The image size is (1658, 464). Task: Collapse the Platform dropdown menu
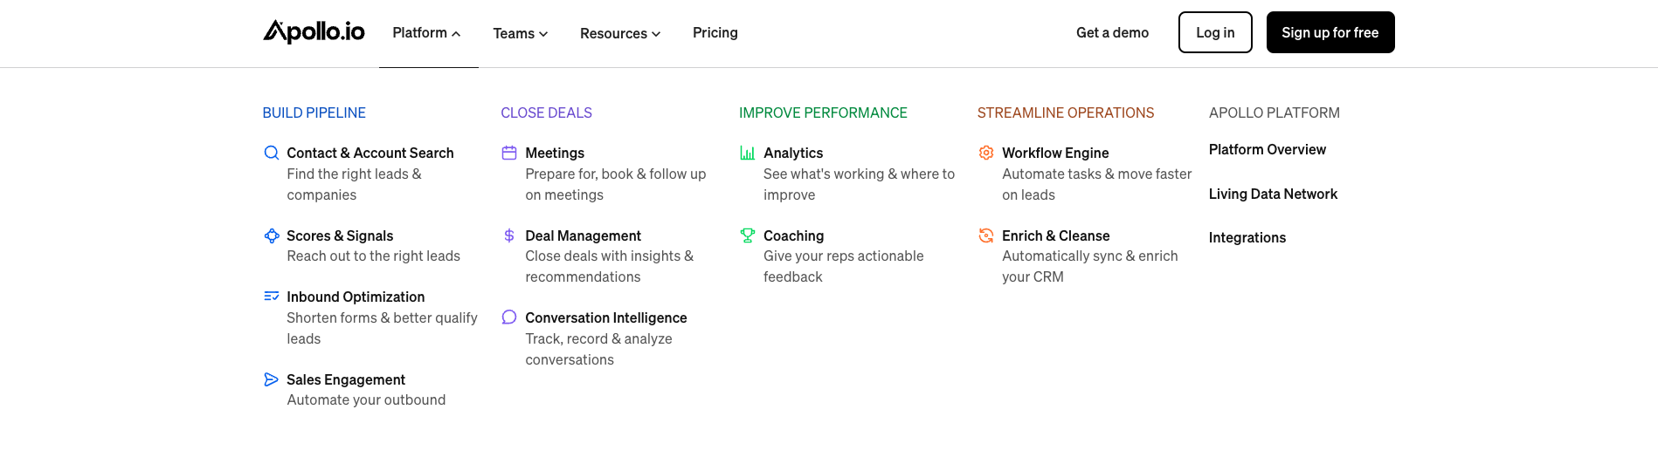[x=426, y=33]
